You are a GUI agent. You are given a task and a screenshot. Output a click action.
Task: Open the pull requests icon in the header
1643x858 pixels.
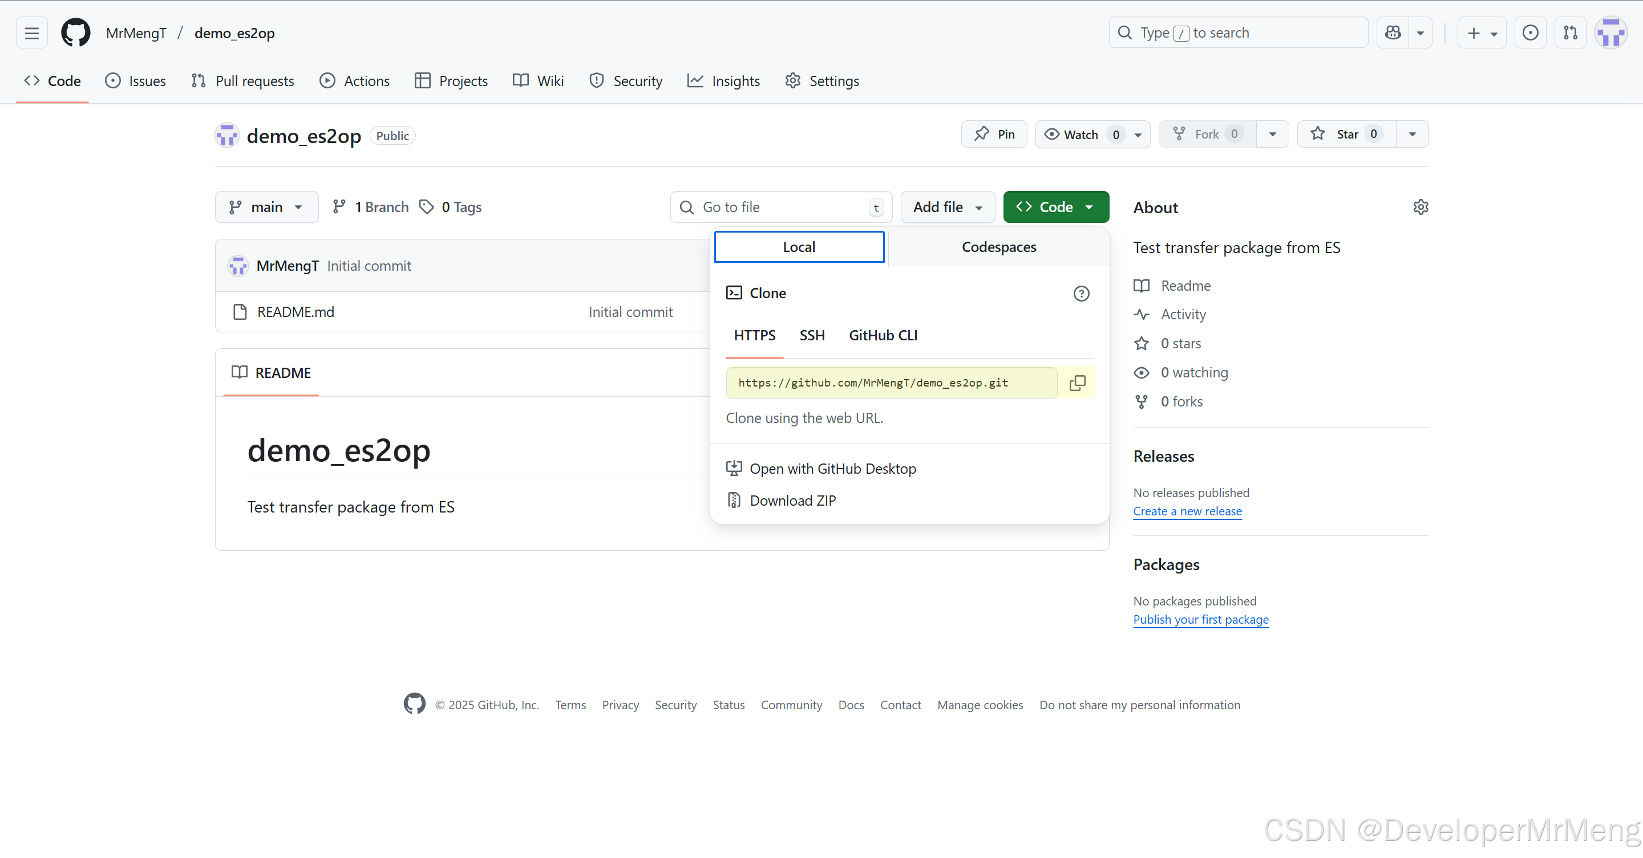(x=1571, y=32)
